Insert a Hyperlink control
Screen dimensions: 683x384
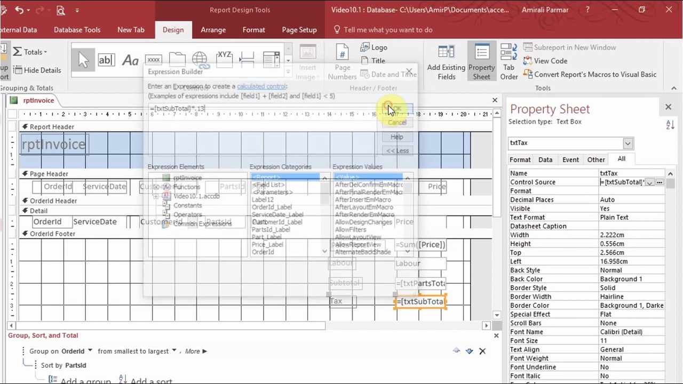tap(200, 60)
